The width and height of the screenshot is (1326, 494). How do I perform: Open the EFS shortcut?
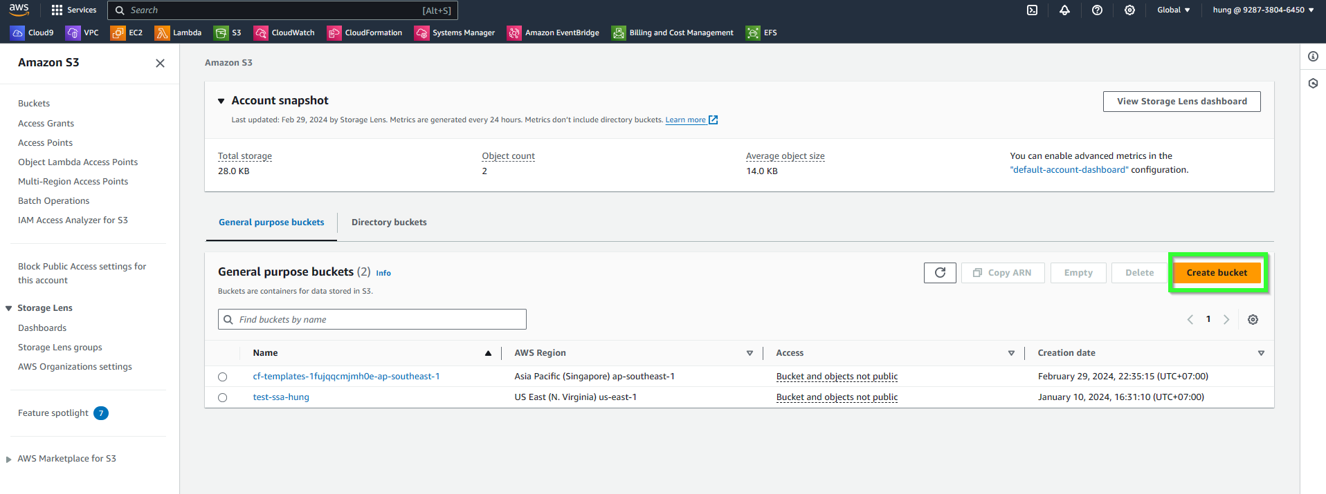click(x=761, y=32)
